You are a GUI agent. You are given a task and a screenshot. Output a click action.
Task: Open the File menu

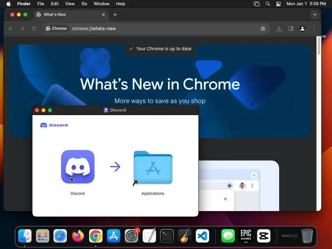[41, 4]
